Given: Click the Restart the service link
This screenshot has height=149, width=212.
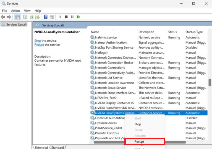Looking at the screenshot, I should (39, 45).
